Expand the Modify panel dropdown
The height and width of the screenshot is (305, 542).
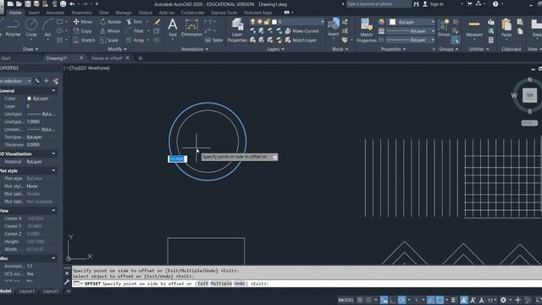coord(117,49)
